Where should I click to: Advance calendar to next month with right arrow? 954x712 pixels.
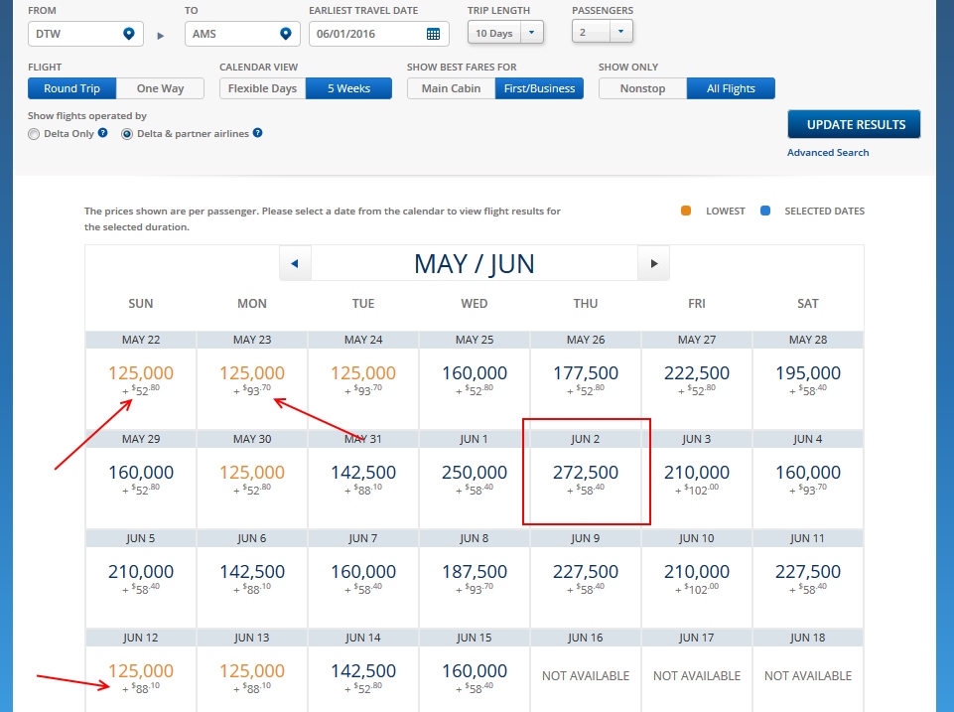coord(654,261)
